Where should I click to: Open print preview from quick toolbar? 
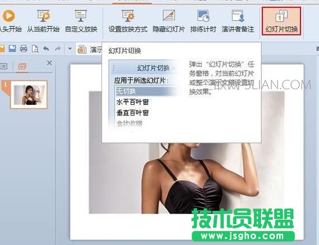point(35,49)
